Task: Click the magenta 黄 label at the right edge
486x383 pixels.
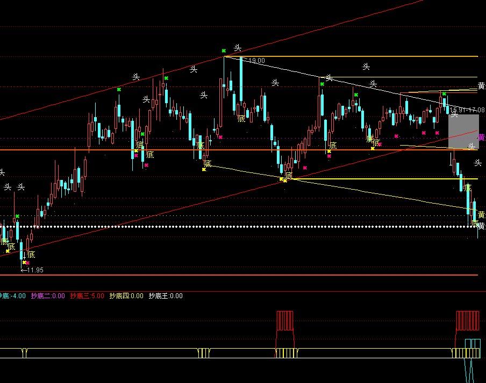Action: click(482, 138)
